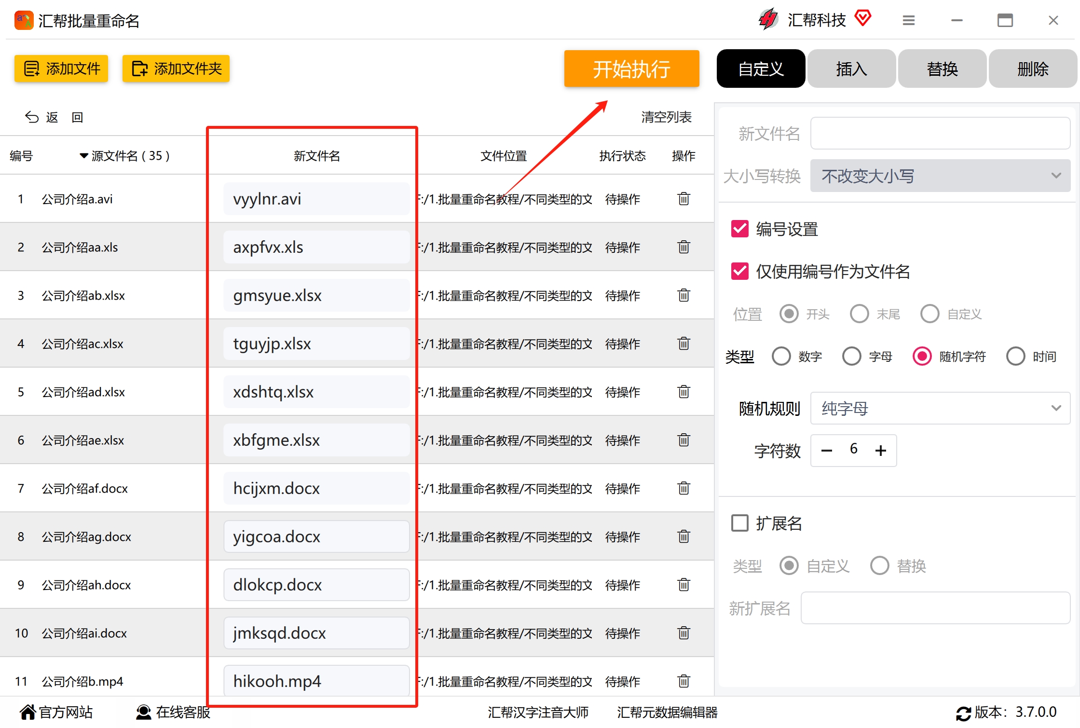The image size is (1080, 728).
Task: Click 添加文件夹 button
Action: pos(176,69)
